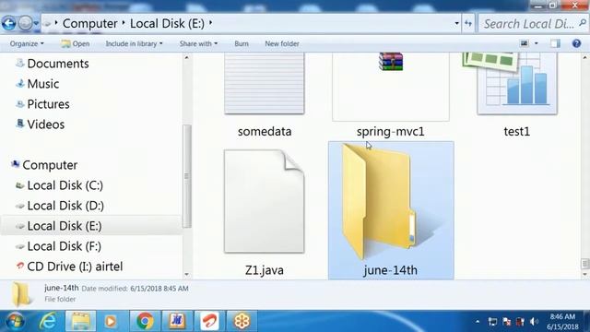
Task: Click the Action Center flag tray icon
Action: coord(506,322)
